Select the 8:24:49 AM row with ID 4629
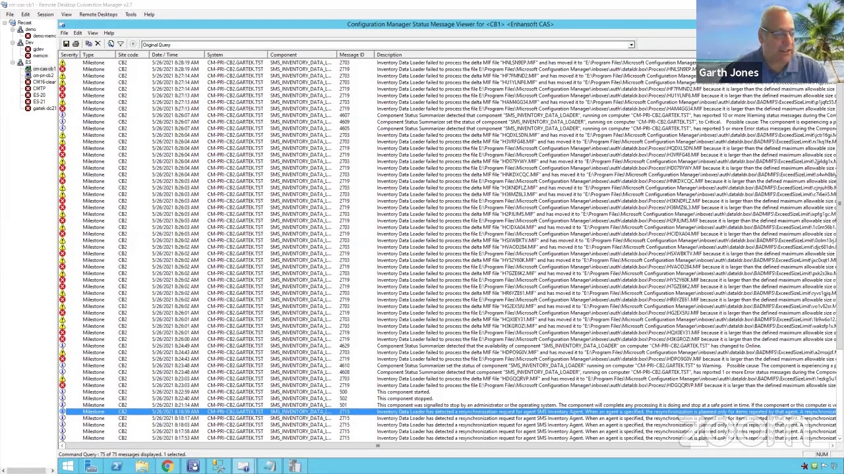 coord(448,346)
